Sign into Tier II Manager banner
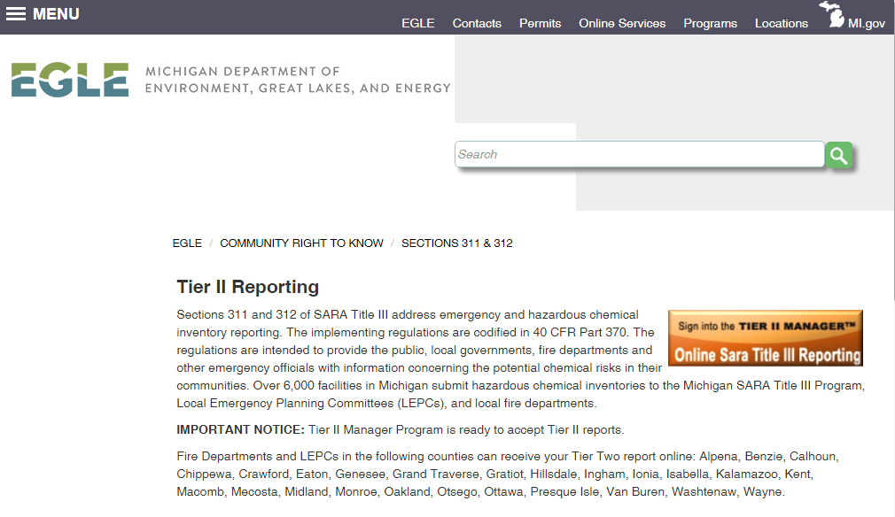Viewport: 895px width, 517px height. 766,338
